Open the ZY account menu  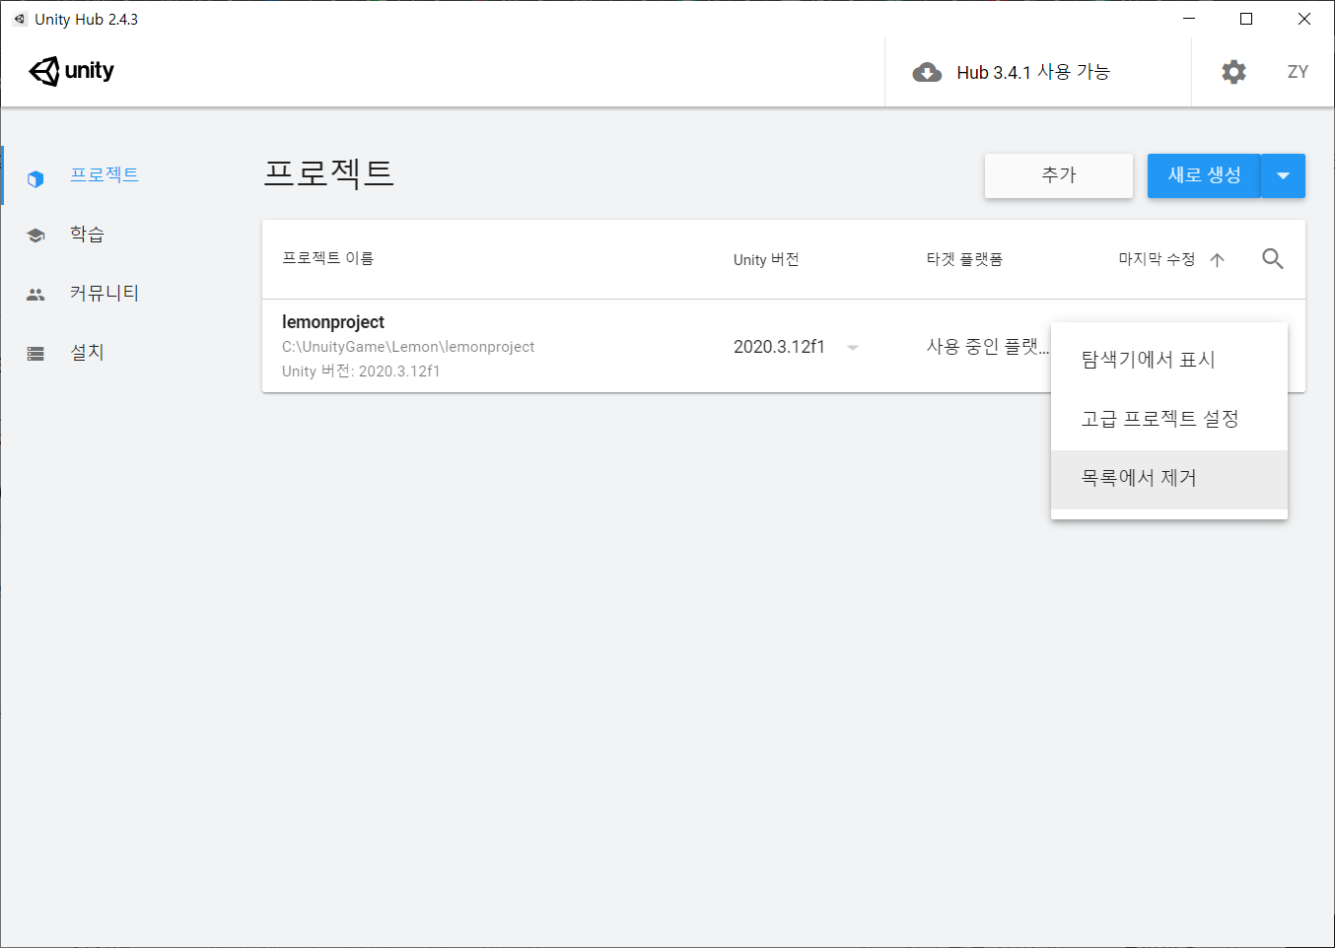(x=1298, y=72)
